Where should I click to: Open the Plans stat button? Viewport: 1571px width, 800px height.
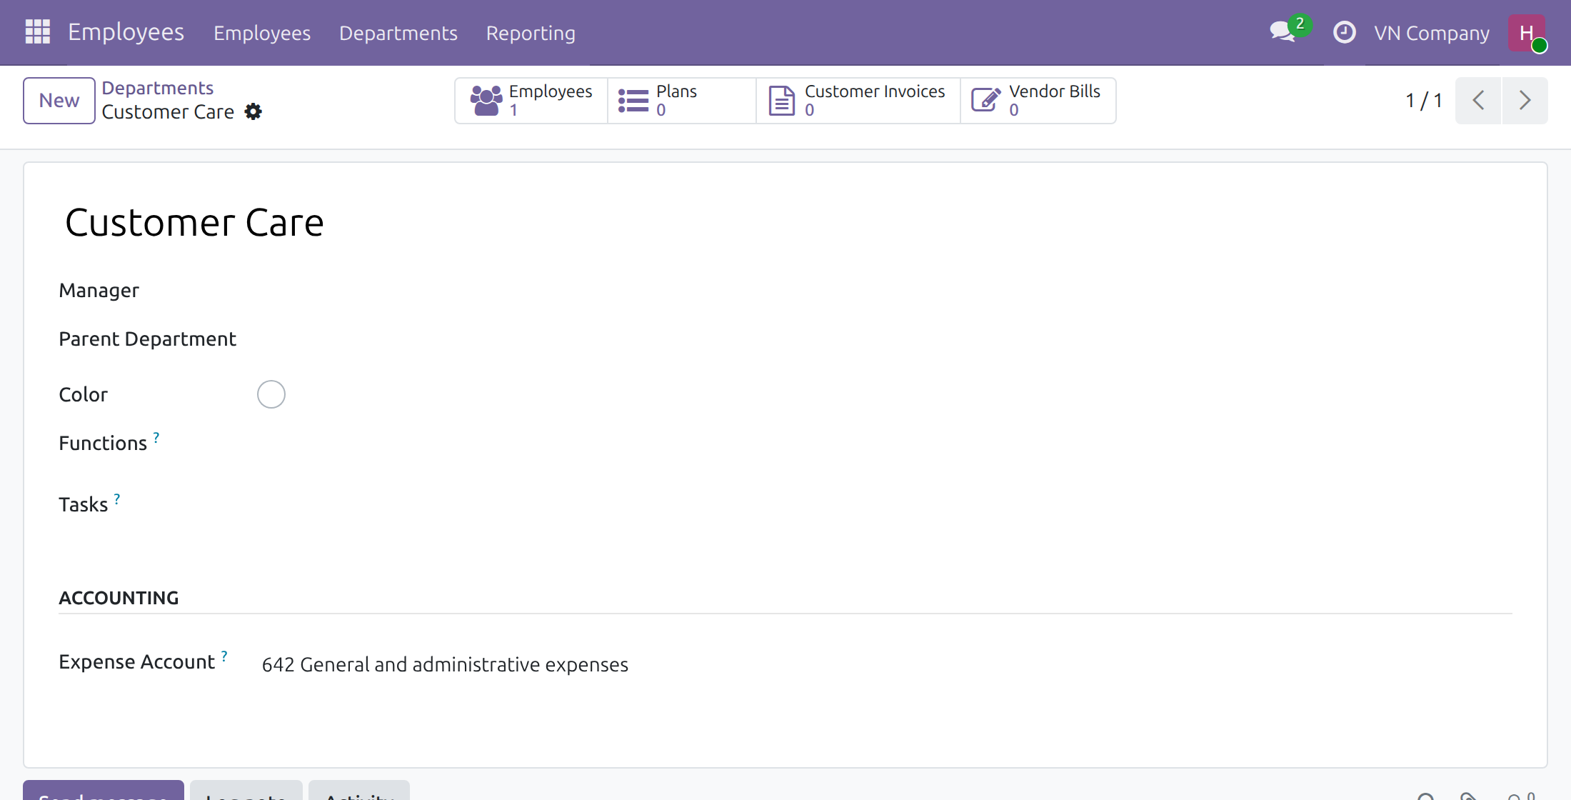(x=681, y=100)
